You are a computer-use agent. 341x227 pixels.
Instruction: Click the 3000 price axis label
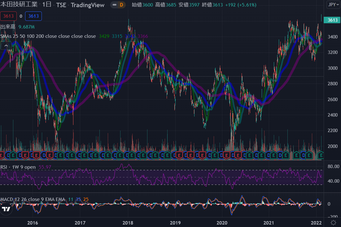coord(333,68)
